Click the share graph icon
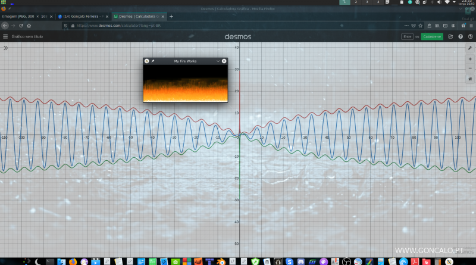 450,36
